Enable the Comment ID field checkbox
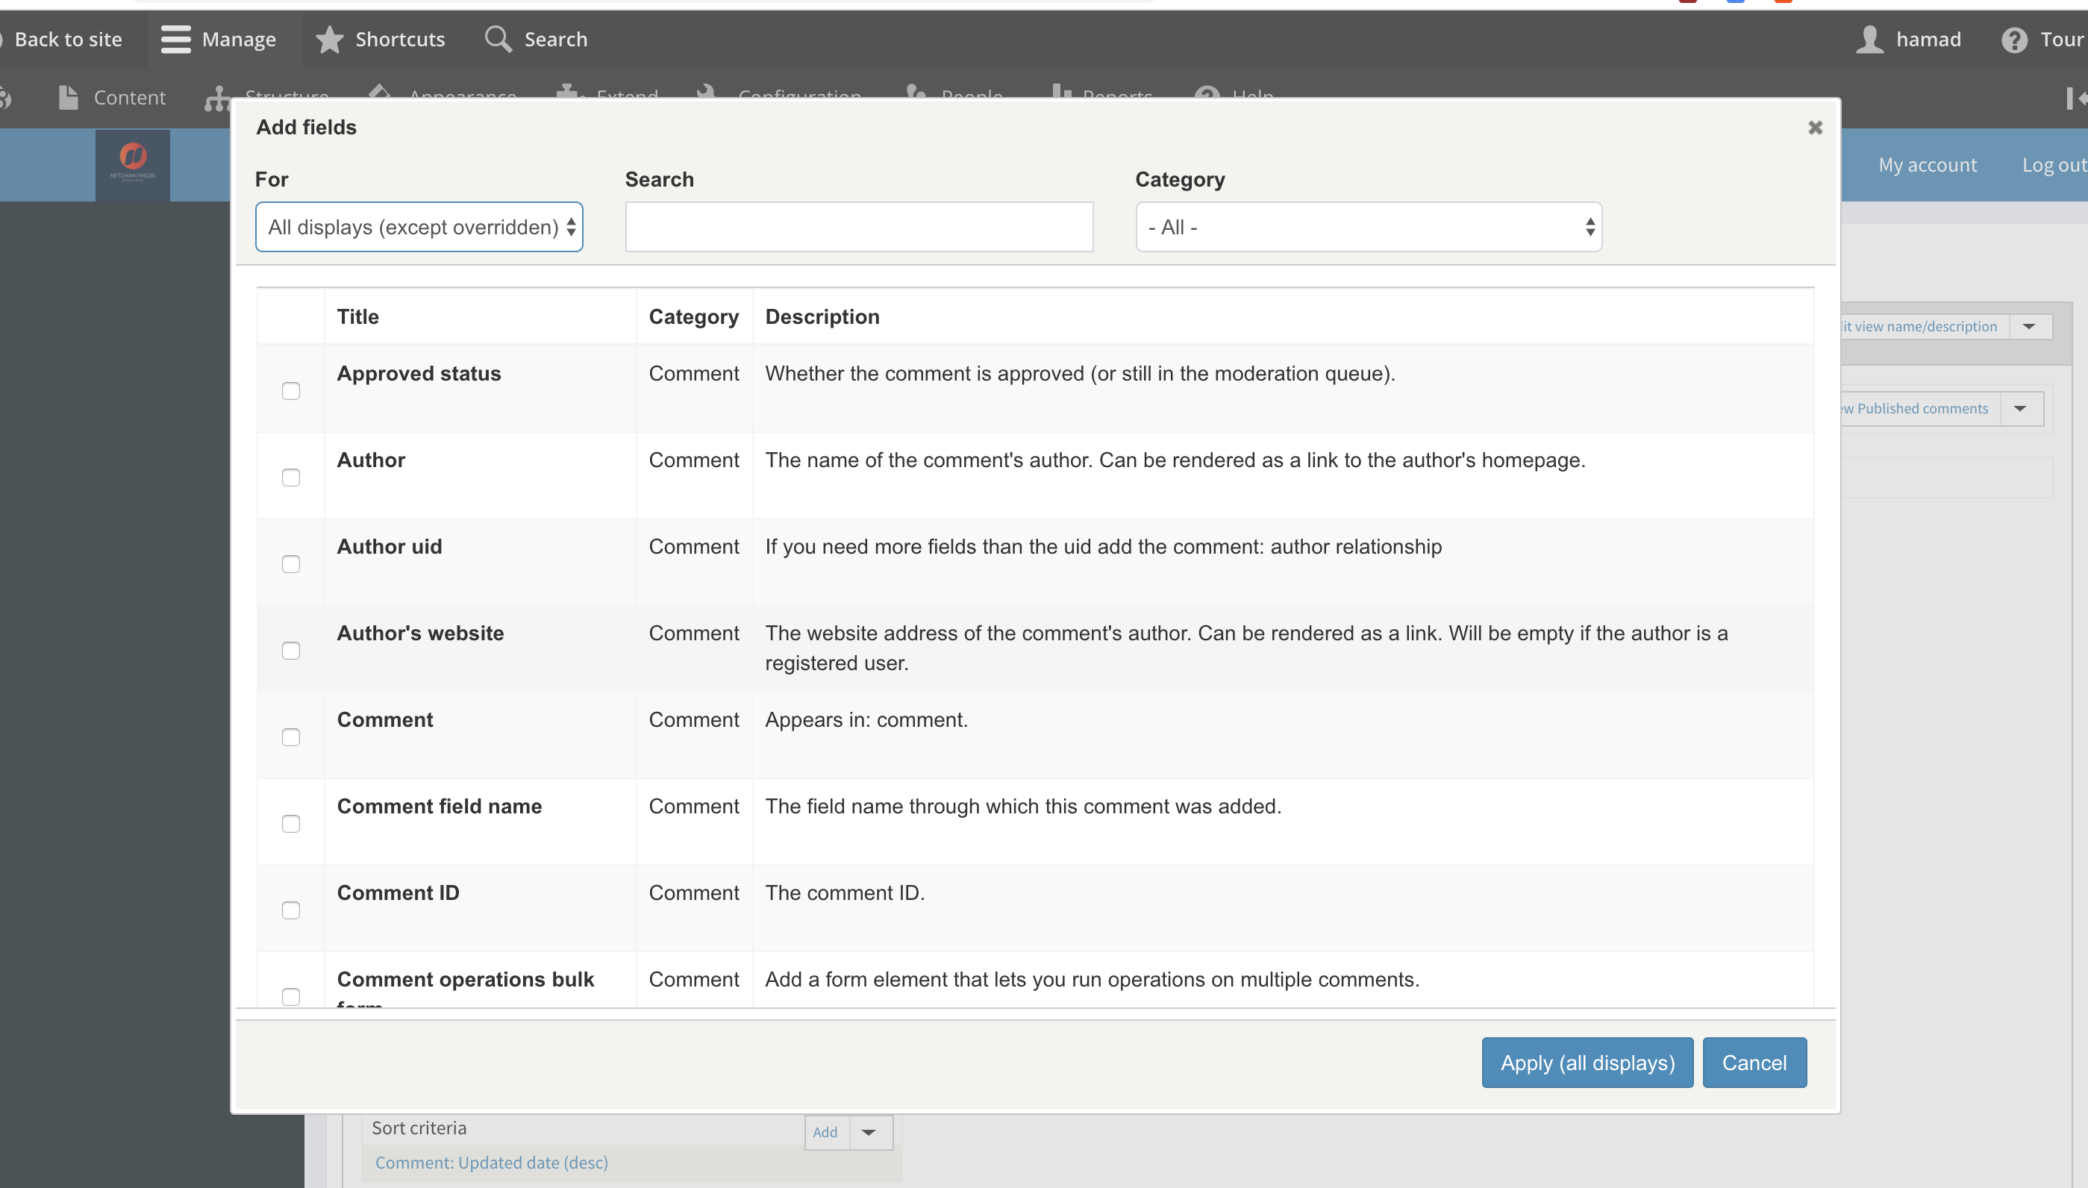This screenshot has height=1188, width=2088. [291, 910]
